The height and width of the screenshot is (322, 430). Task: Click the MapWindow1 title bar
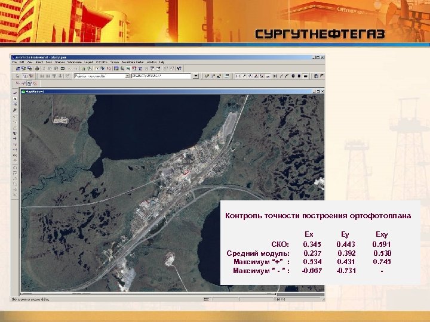click(172, 91)
